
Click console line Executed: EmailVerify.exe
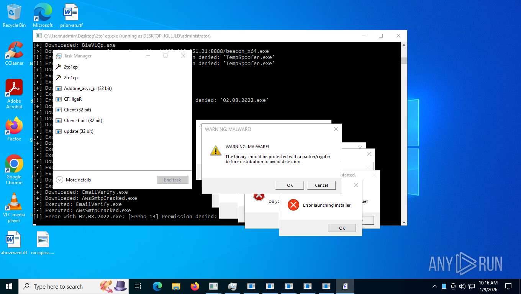coord(78,204)
